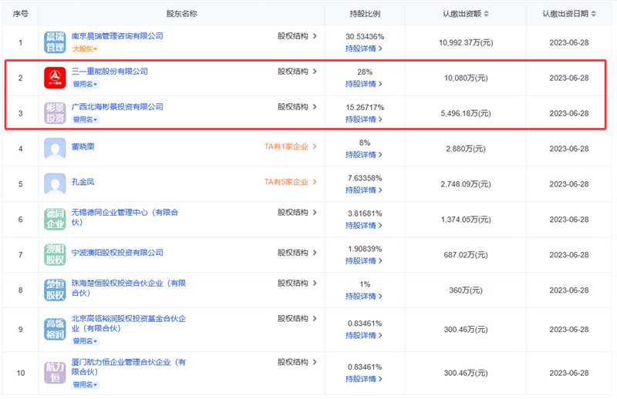View 持股详情 under 7.63358%
Screen dimensions: 617x399
[364, 190]
